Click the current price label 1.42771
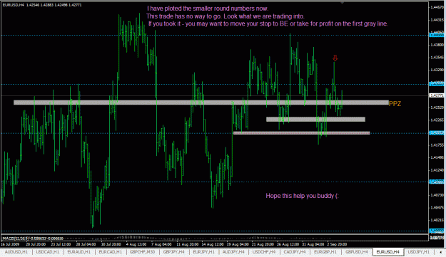This screenshot has height=257, width=446. coord(437,95)
